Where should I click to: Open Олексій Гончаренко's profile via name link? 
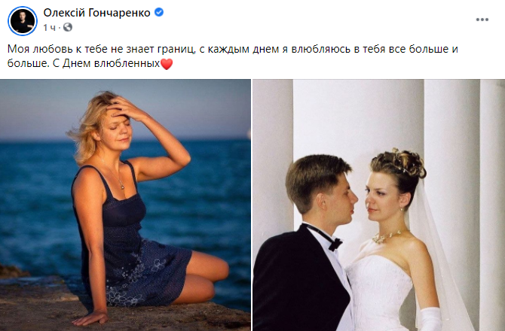[96, 13]
